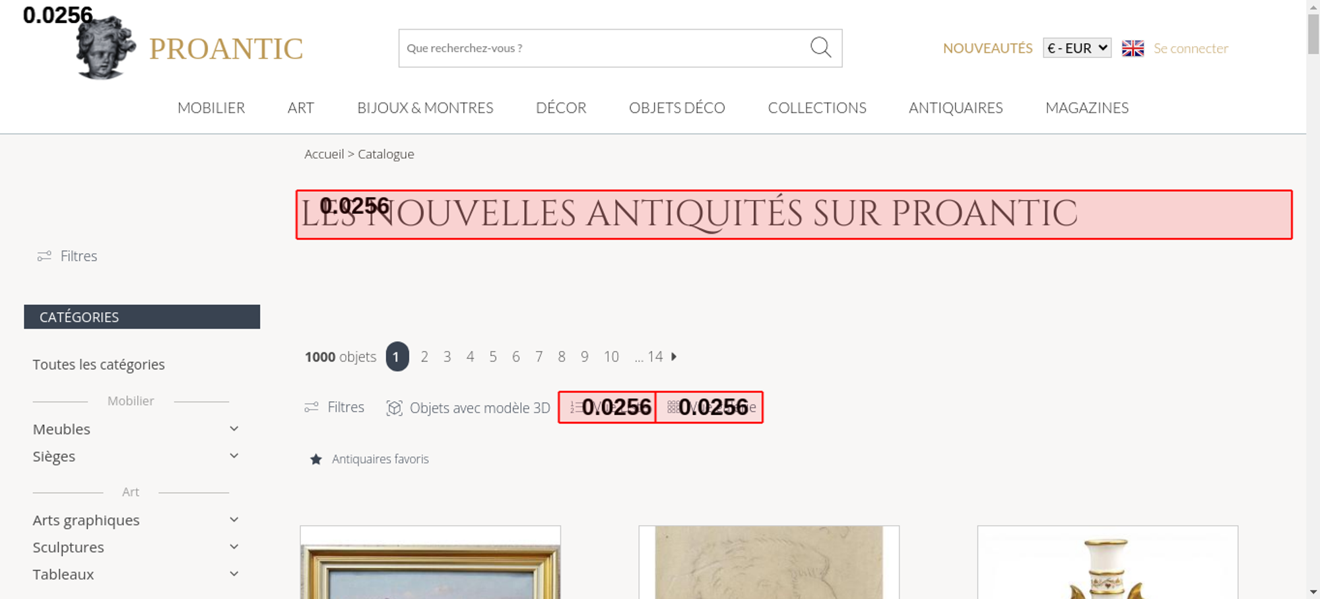Go to page 5 of results
This screenshot has width=1320, height=599.
pos(493,357)
